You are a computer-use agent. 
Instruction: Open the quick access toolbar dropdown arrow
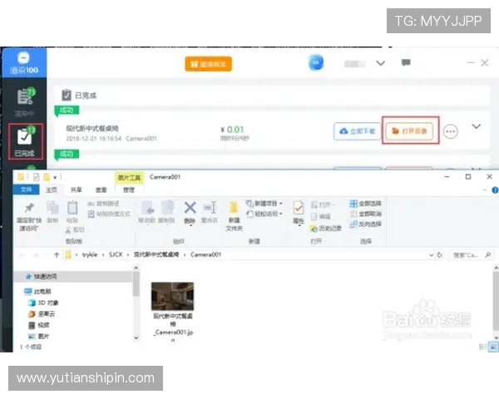tap(55, 177)
